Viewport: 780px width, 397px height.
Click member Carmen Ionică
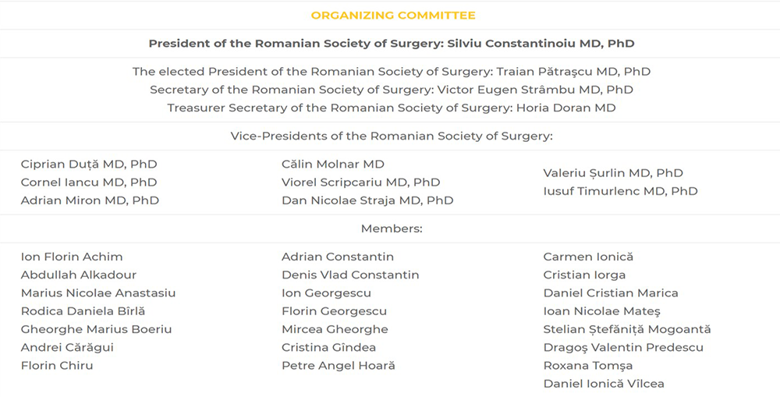click(588, 257)
